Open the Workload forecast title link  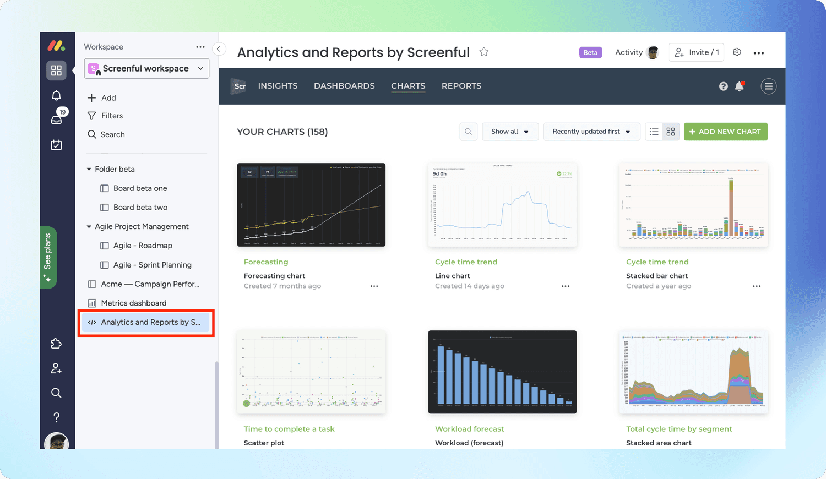point(469,429)
